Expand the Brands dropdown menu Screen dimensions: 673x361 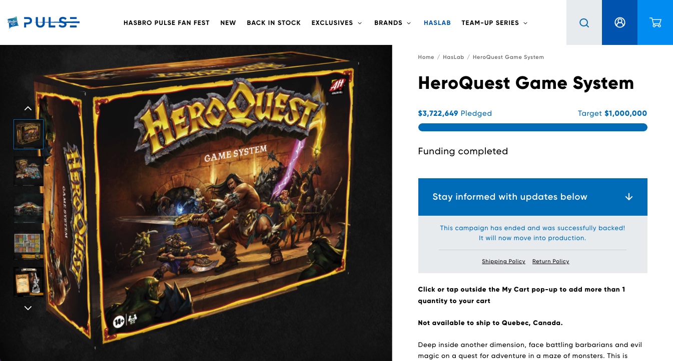point(393,23)
